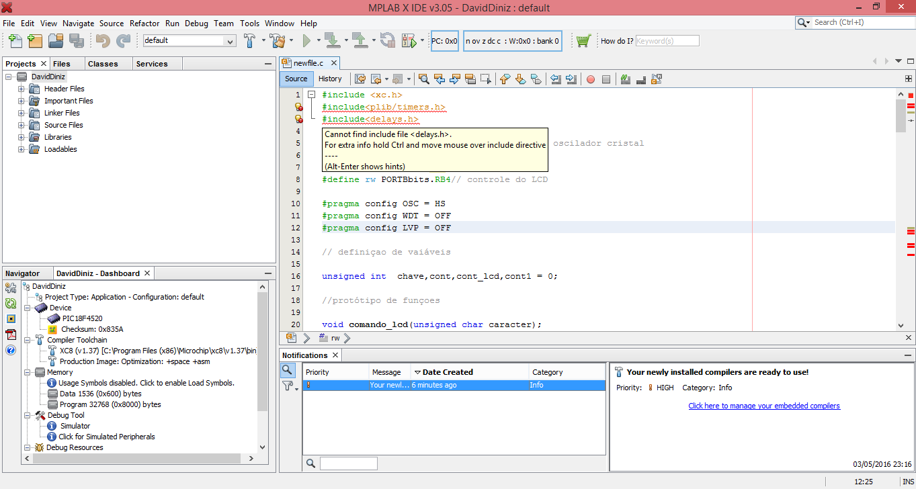Click Next Bookmark down-arrow icon
Screen dimensions: 916x489
(x=521, y=79)
